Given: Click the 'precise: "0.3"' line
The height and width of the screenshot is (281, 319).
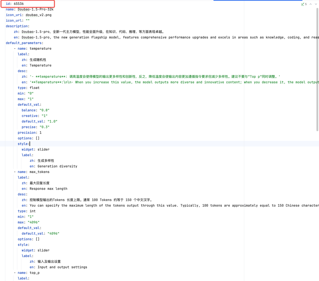Looking at the screenshot, I should tap(36, 127).
